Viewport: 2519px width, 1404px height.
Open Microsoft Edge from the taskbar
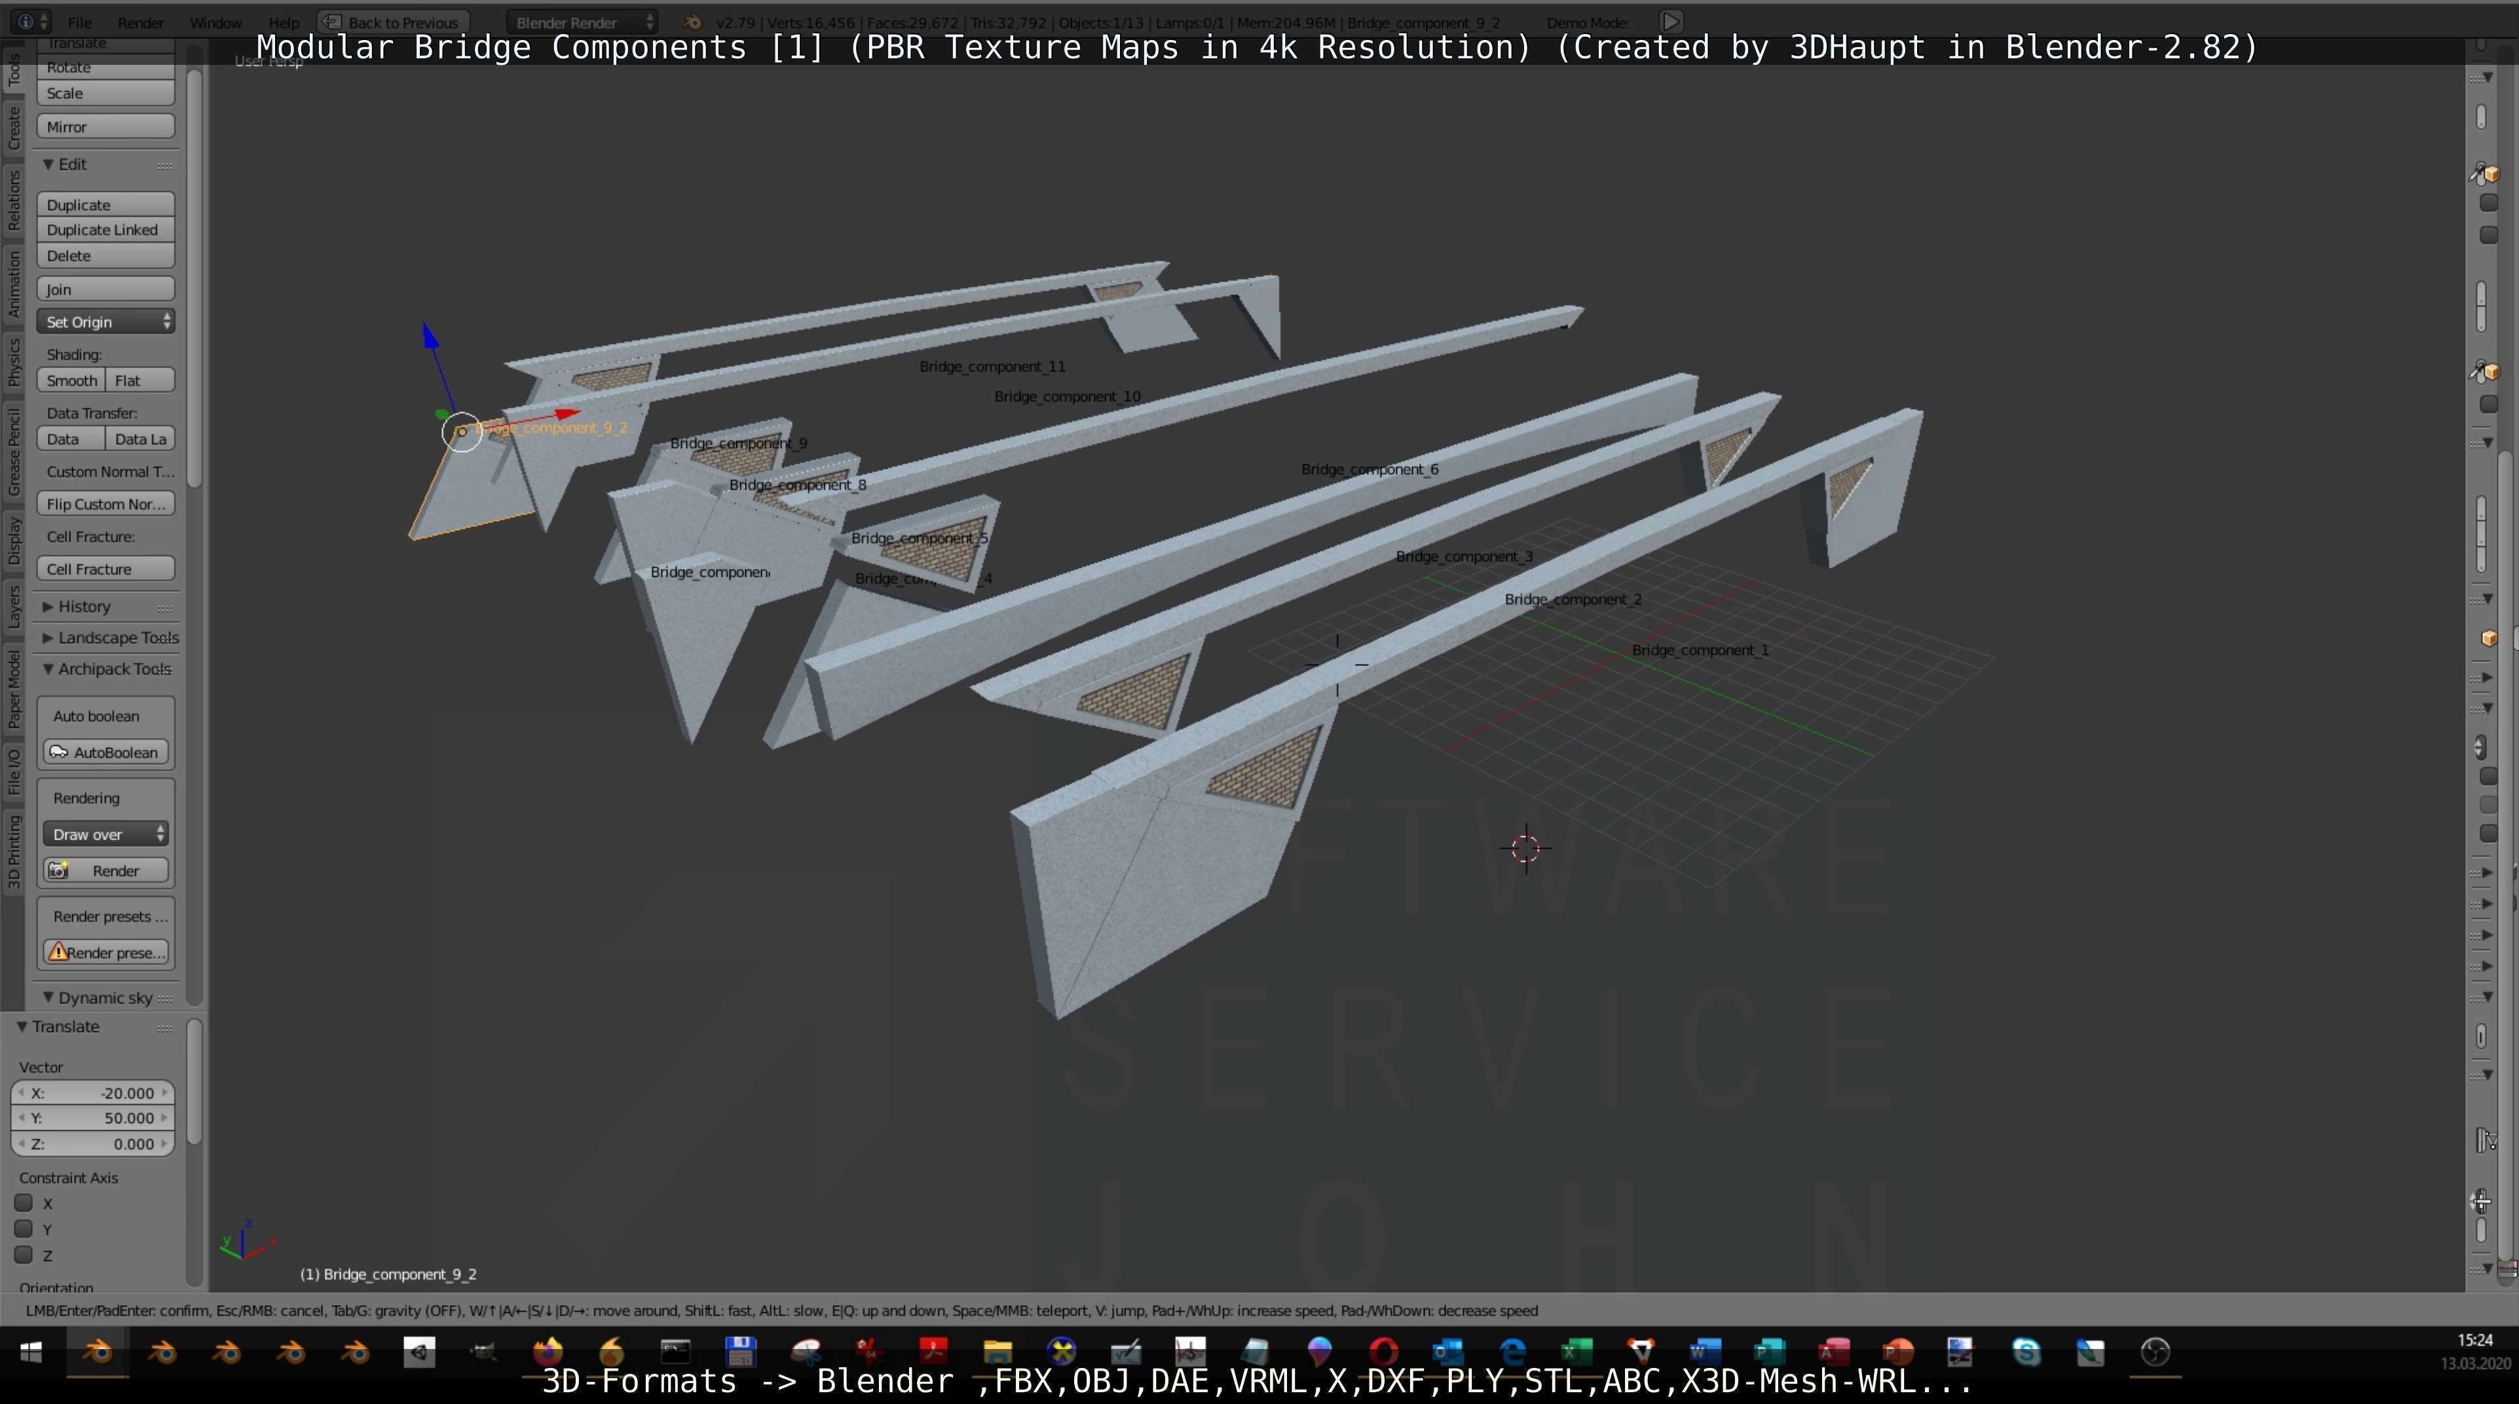click(1512, 1352)
